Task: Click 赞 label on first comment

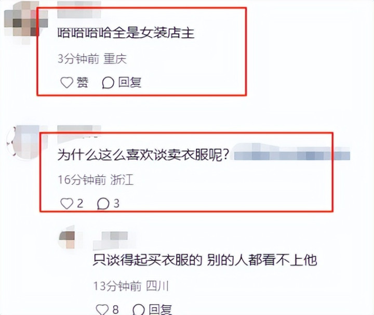Action: pos(82,83)
